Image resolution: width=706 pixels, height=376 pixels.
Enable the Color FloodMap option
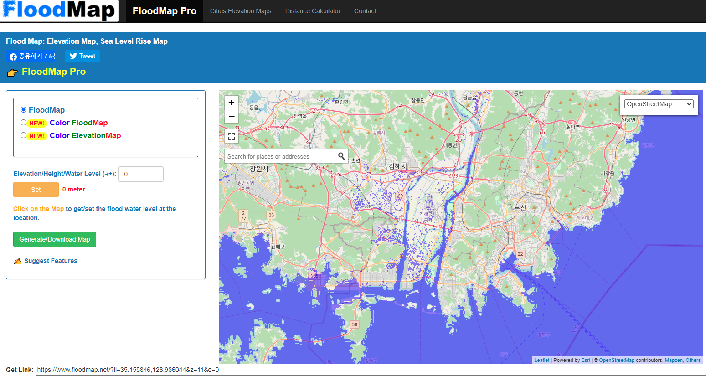pyautogui.click(x=23, y=122)
